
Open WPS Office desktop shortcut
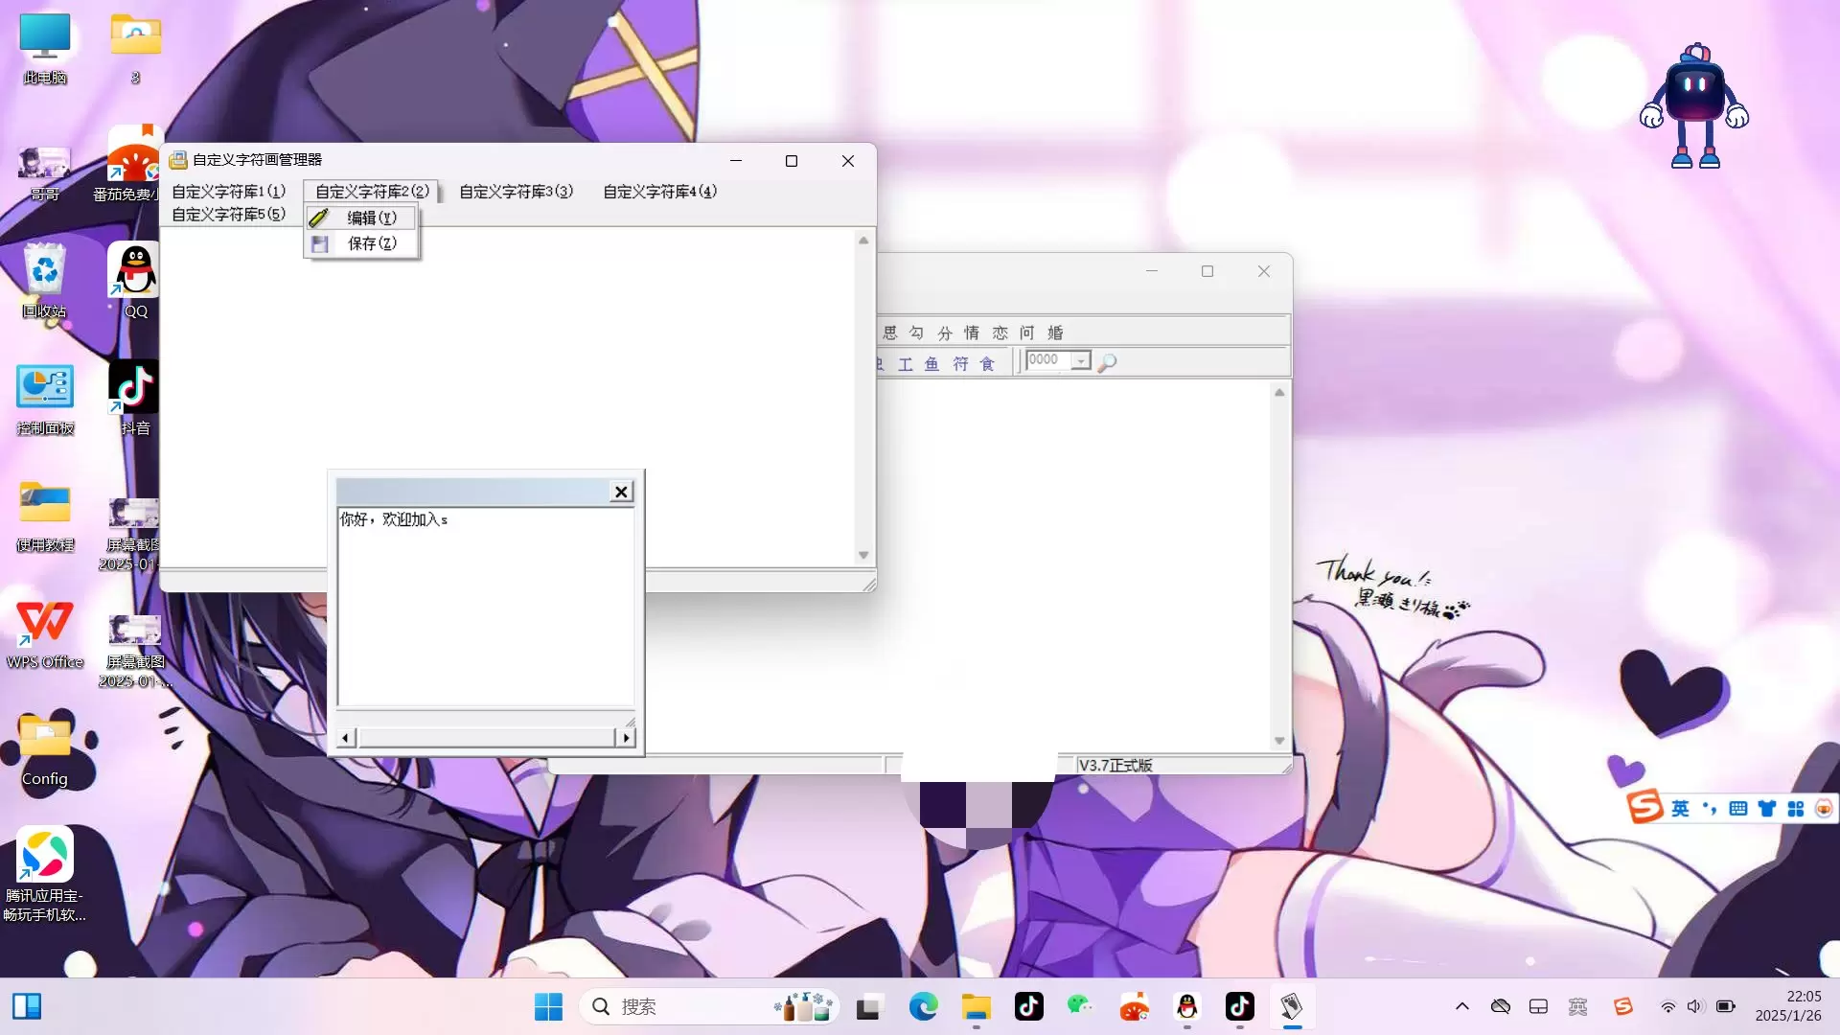click(45, 633)
